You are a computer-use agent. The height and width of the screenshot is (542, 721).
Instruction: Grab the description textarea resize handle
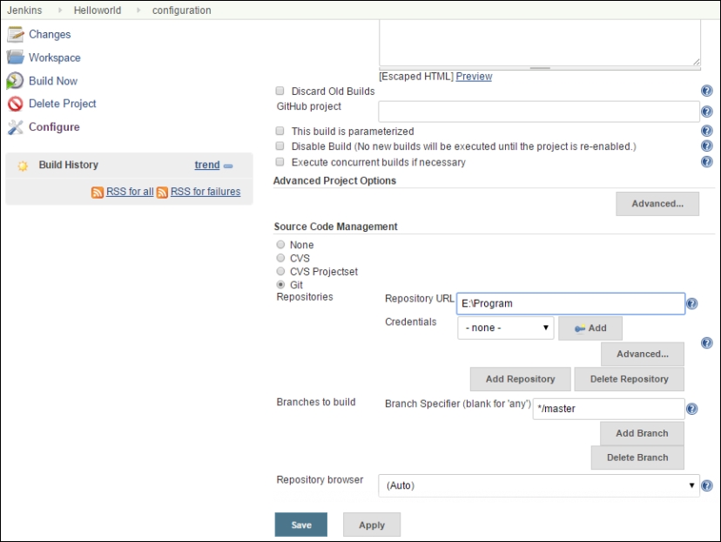[x=696, y=62]
